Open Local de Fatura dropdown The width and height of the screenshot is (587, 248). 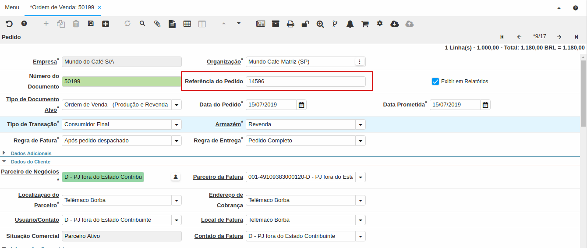click(361, 220)
